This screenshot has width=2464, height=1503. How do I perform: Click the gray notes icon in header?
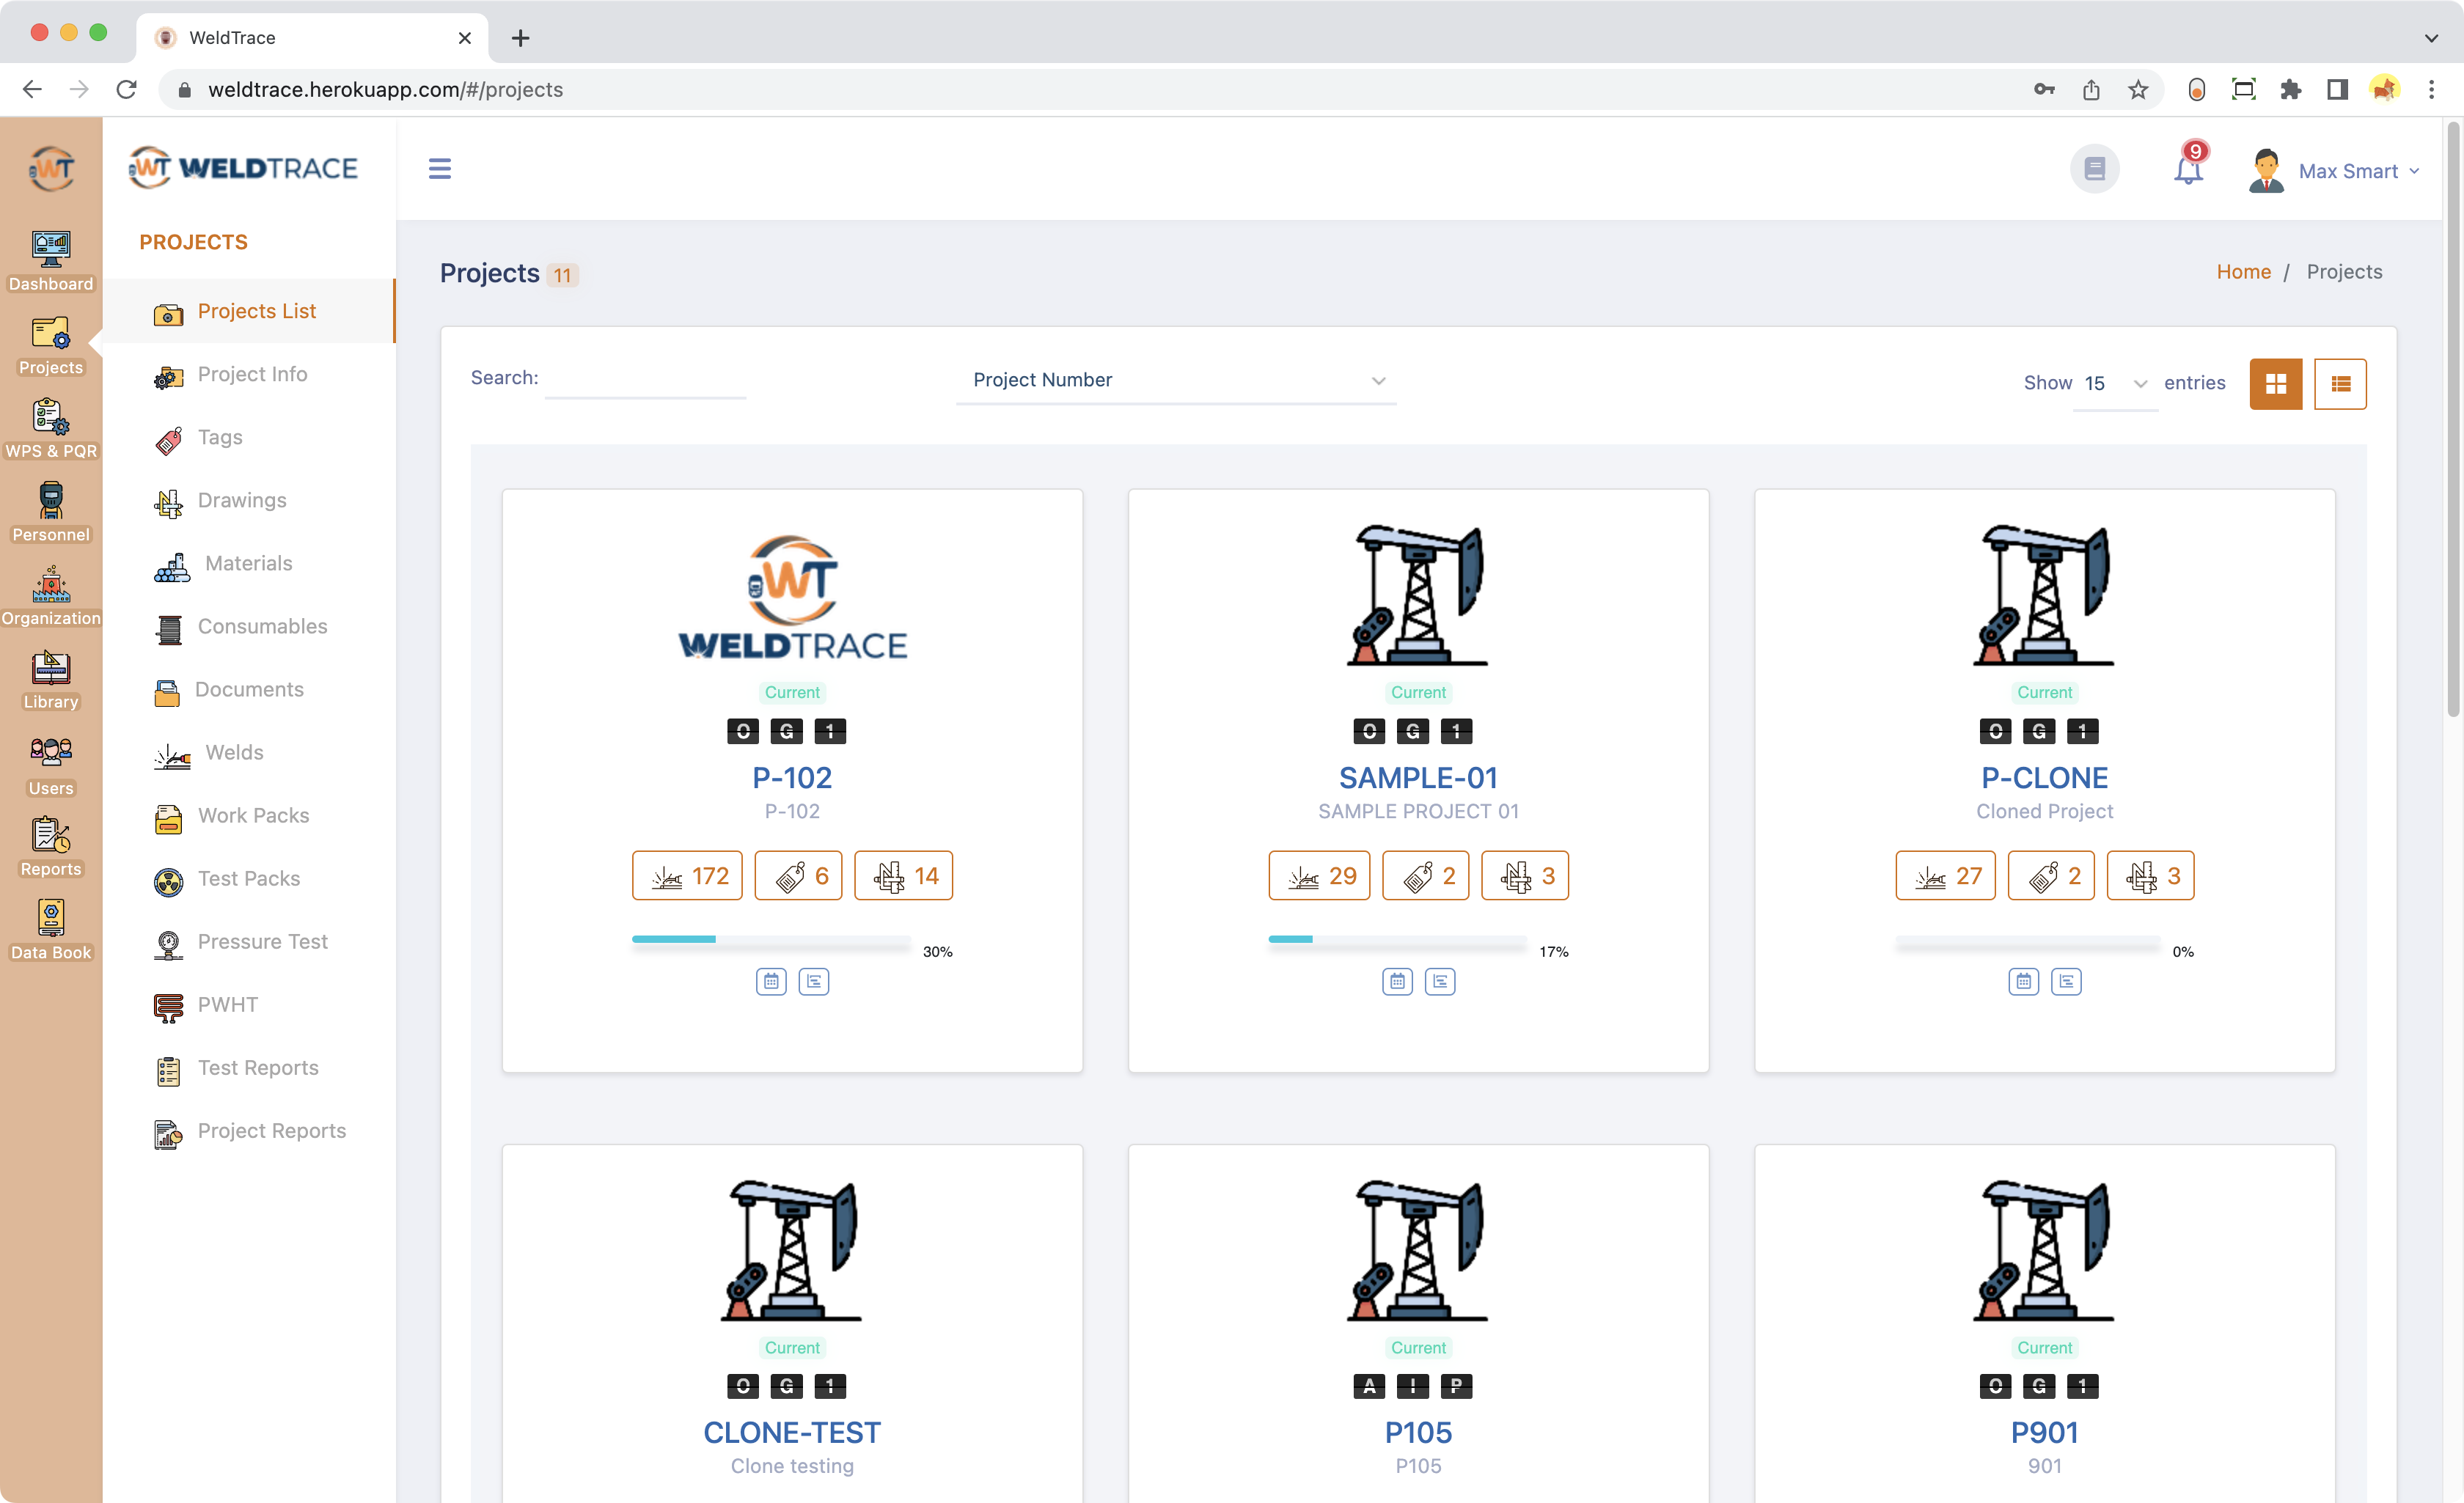click(x=2095, y=169)
